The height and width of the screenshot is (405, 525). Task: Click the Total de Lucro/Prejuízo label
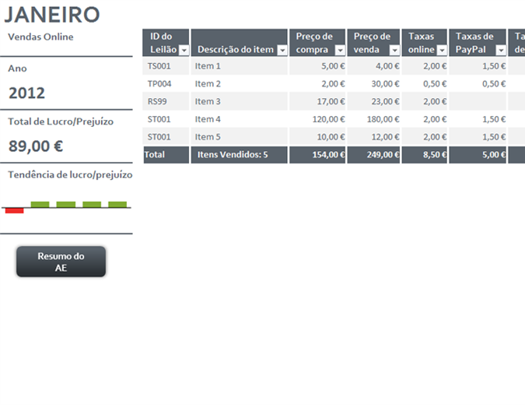coord(61,121)
